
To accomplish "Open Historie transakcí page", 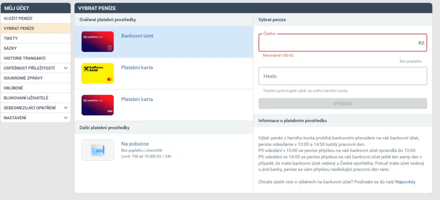I will coord(35,58).
